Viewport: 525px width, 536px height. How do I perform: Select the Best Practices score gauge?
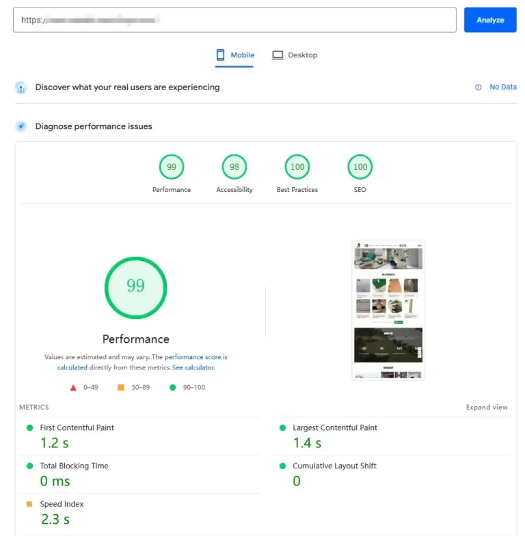point(297,167)
